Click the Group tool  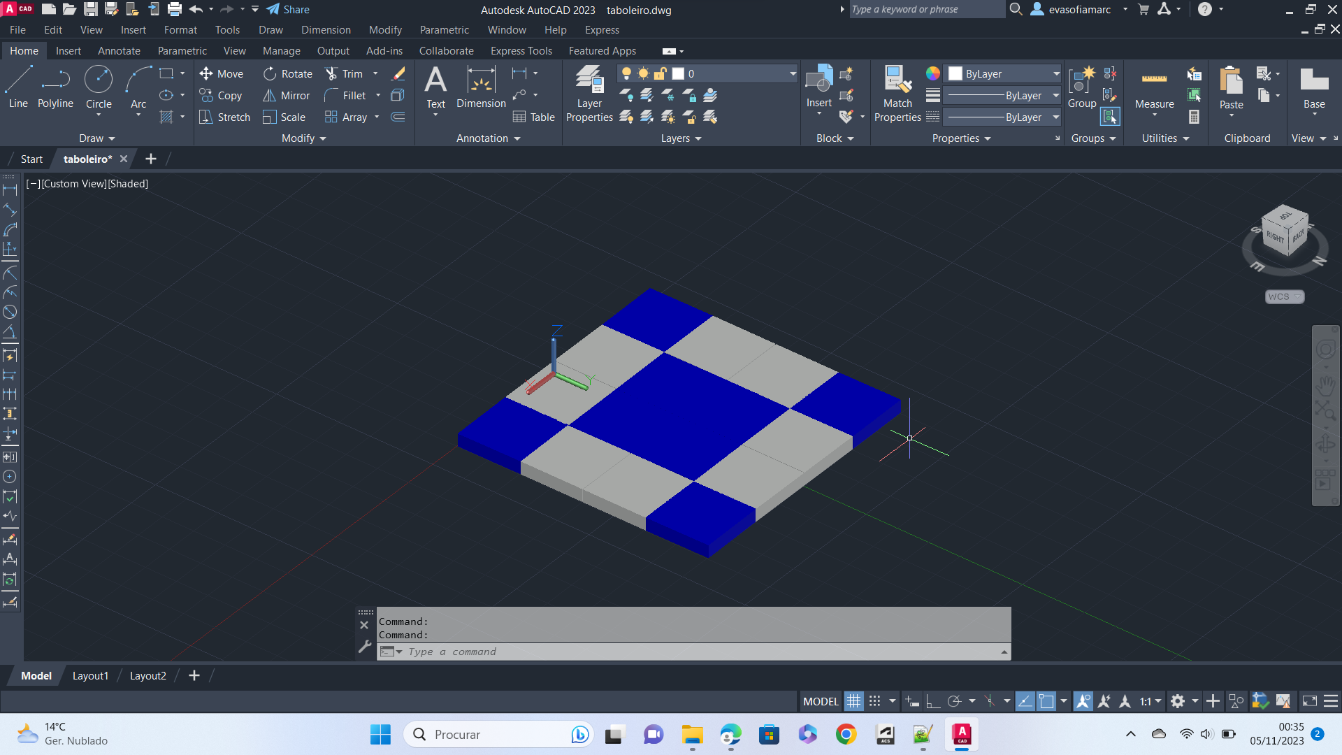click(1082, 87)
